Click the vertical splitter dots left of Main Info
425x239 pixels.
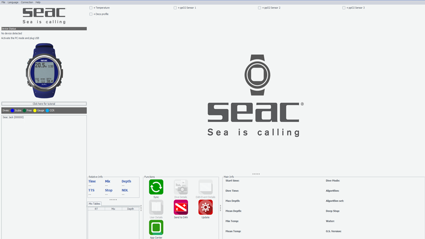tap(220, 208)
